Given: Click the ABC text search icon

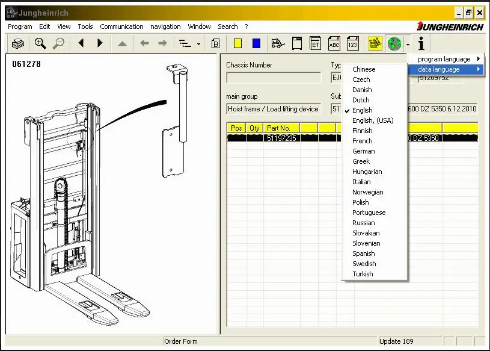Looking at the screenshot, I should point(334,43).
